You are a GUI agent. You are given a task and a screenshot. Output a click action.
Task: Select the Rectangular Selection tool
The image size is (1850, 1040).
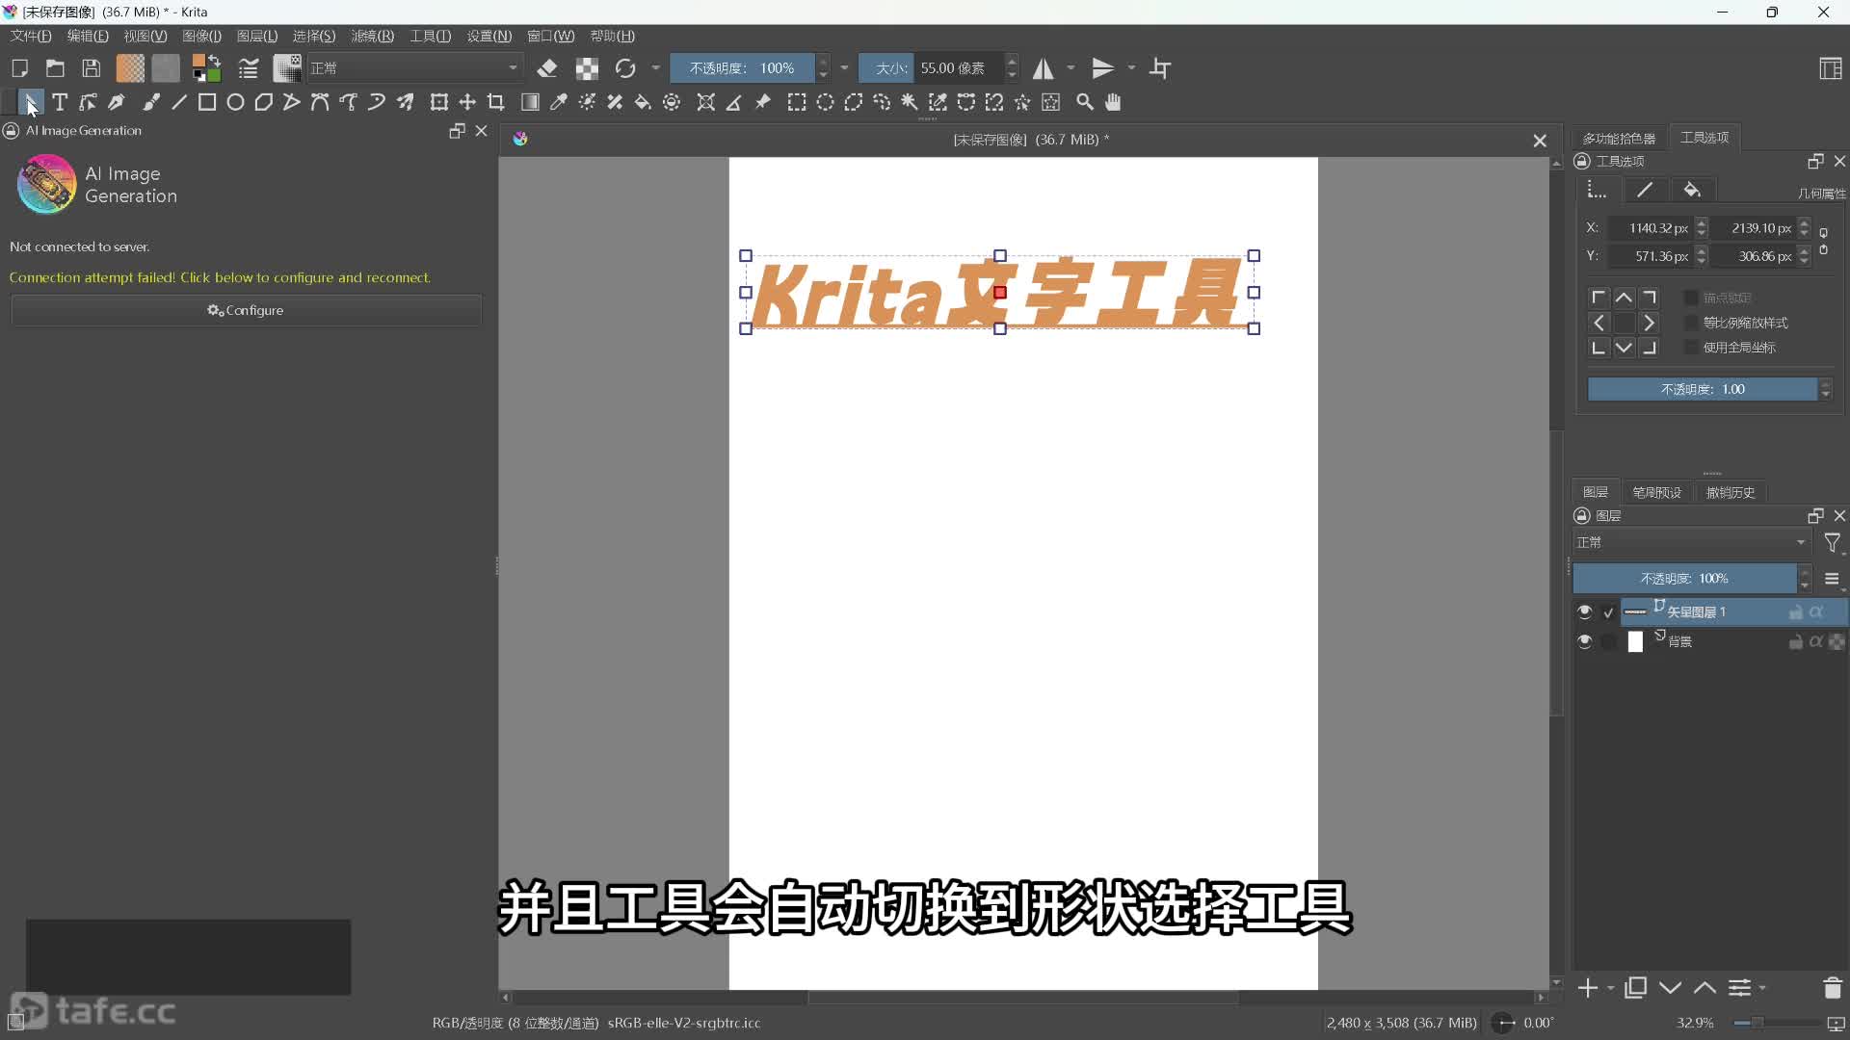(797, 102)
